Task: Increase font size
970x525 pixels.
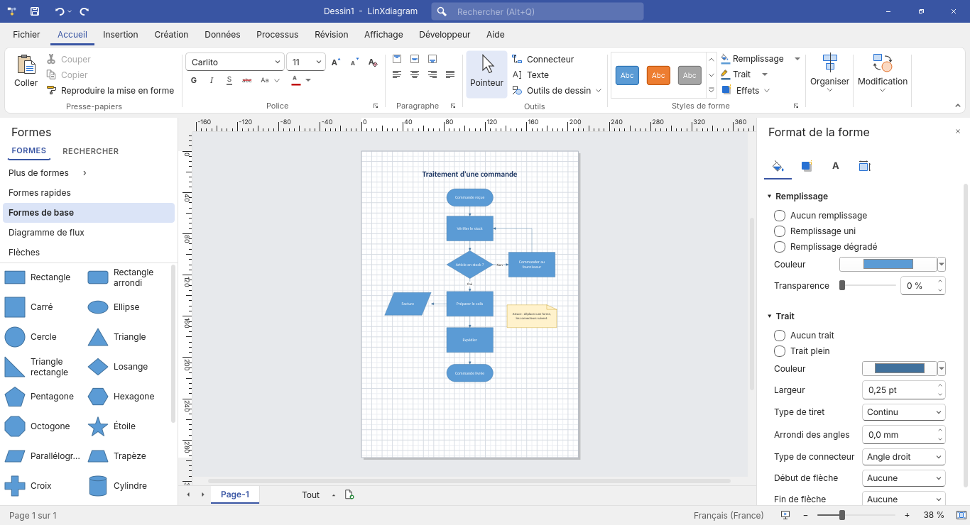Action: (x=337, y=62)
